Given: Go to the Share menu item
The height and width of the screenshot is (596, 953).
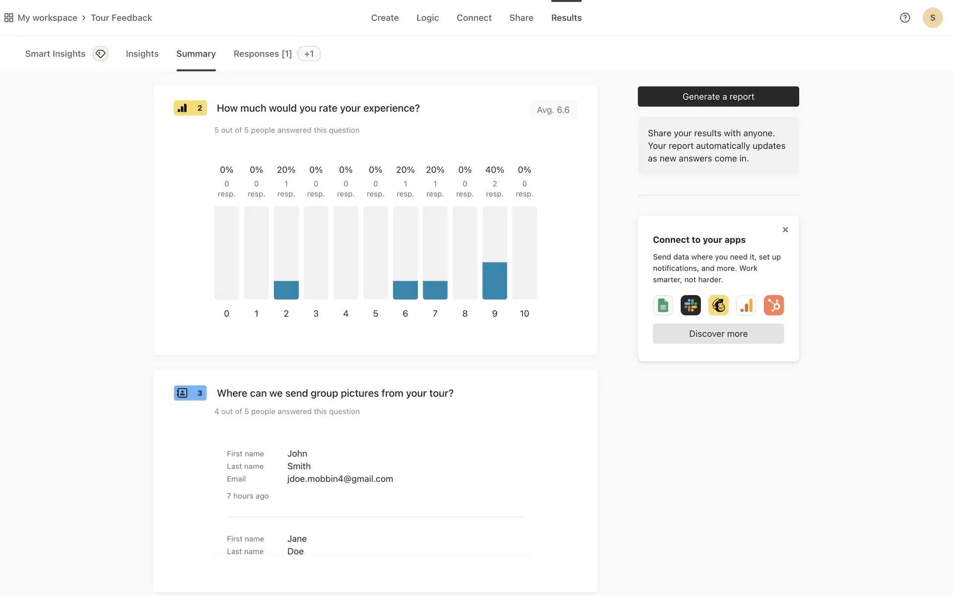Looking at the screenshot, I should [521, 18].
